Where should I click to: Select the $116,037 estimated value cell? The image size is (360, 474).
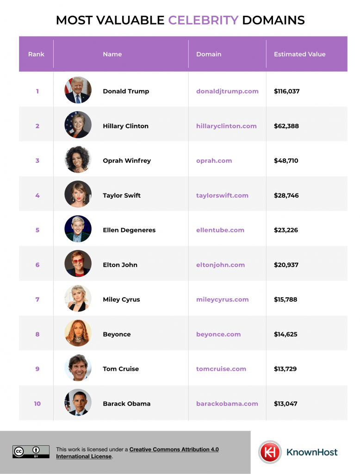click(286, 91)
